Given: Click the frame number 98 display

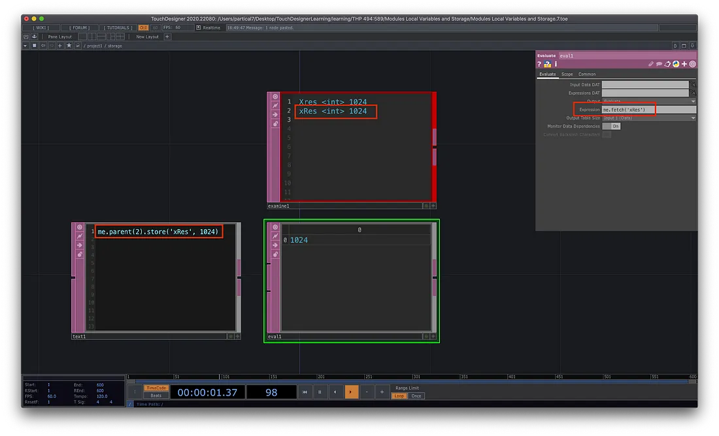Looking at the screenshot, I should tap(271, 392).
